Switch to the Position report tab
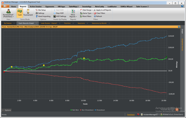Screen dimensions: 186x118 (67, 23)
